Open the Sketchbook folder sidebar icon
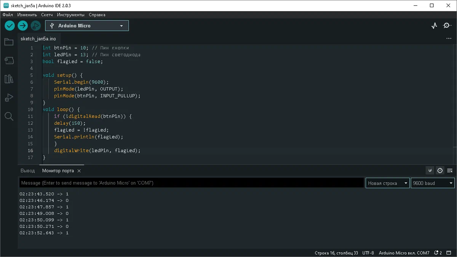 point(9,42)
